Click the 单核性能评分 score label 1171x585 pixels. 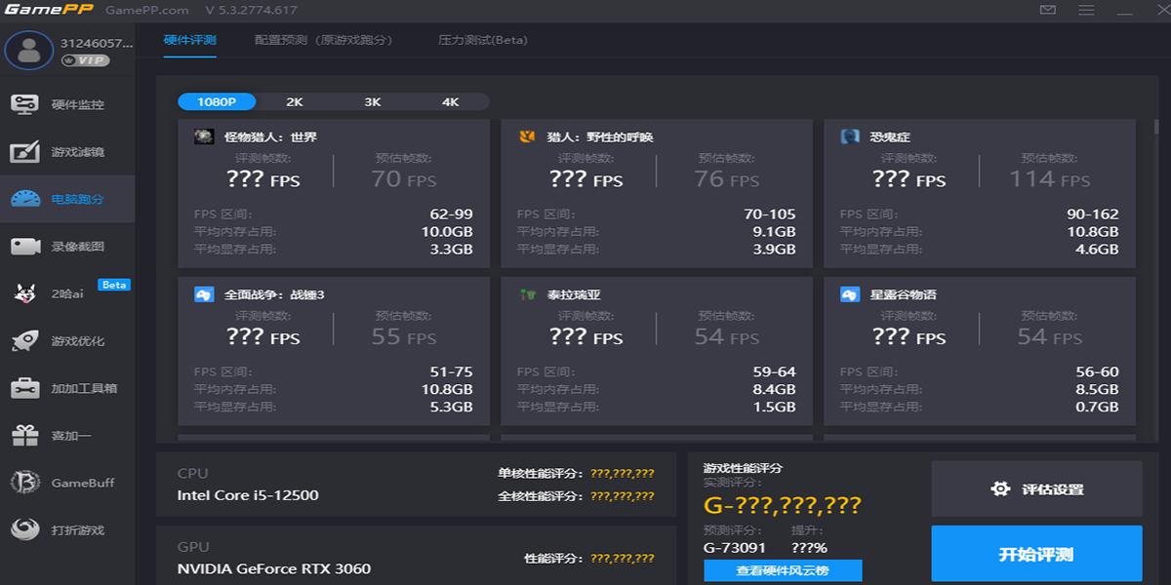(540, 474)
